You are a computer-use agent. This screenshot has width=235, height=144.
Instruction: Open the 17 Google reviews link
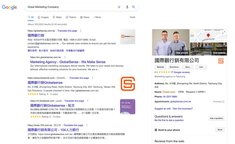pyautogui.click(x=180, y=72)
